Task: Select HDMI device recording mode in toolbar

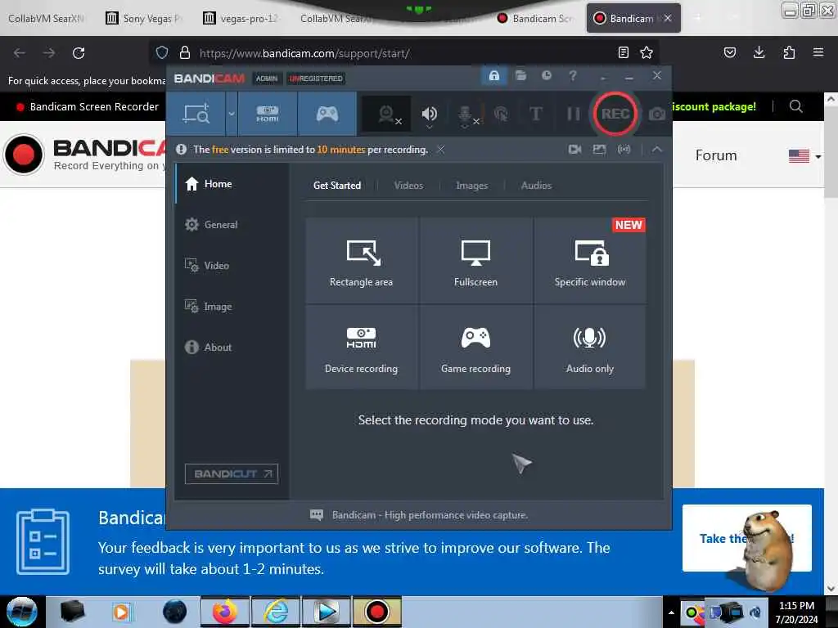Action: pos(268,114)
